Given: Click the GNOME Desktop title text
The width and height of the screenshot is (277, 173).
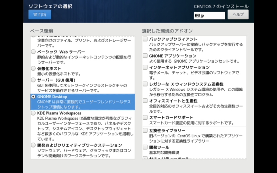Looking at the screenshot, I should coord(52,97).
